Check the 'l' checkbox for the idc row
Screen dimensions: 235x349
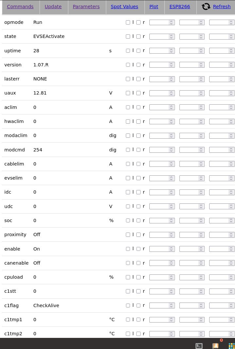click(128, 192)
